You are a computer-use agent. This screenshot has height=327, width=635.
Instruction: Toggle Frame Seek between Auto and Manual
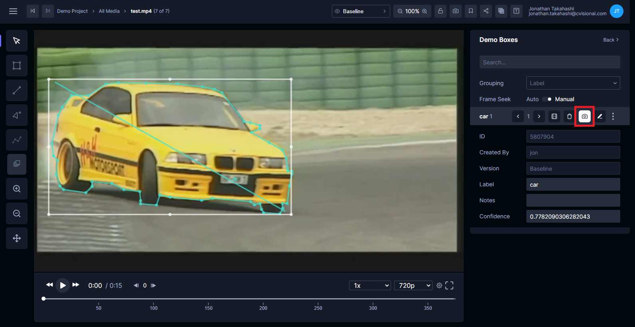(547, 99)
